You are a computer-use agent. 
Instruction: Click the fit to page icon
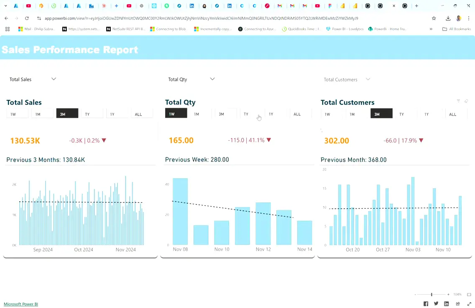tap(469, 294)
